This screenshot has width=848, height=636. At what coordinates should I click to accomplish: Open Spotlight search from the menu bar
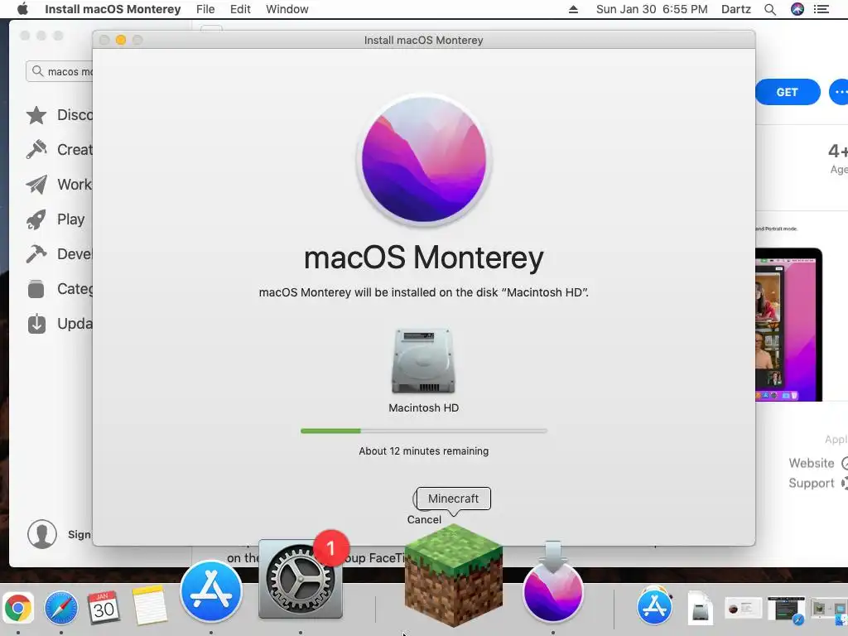770,9
